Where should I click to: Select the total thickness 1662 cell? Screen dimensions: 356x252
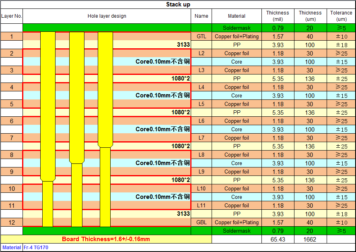click(310, 239)
